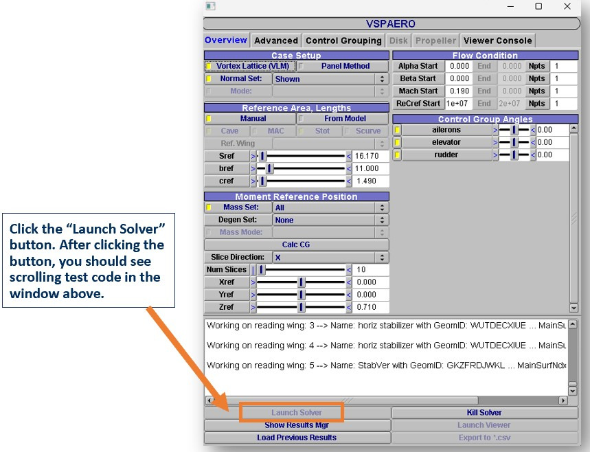The height and width of the screenshot is (452, 590).
Task: Click the Zref slider right arrow
Action: [348, 308]
